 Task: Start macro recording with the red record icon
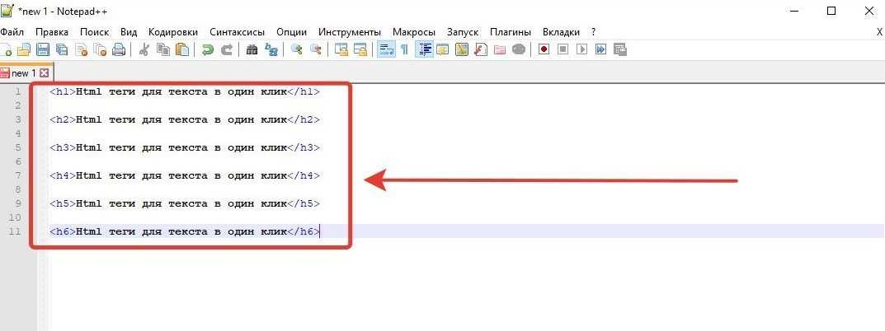click(544, 49)
